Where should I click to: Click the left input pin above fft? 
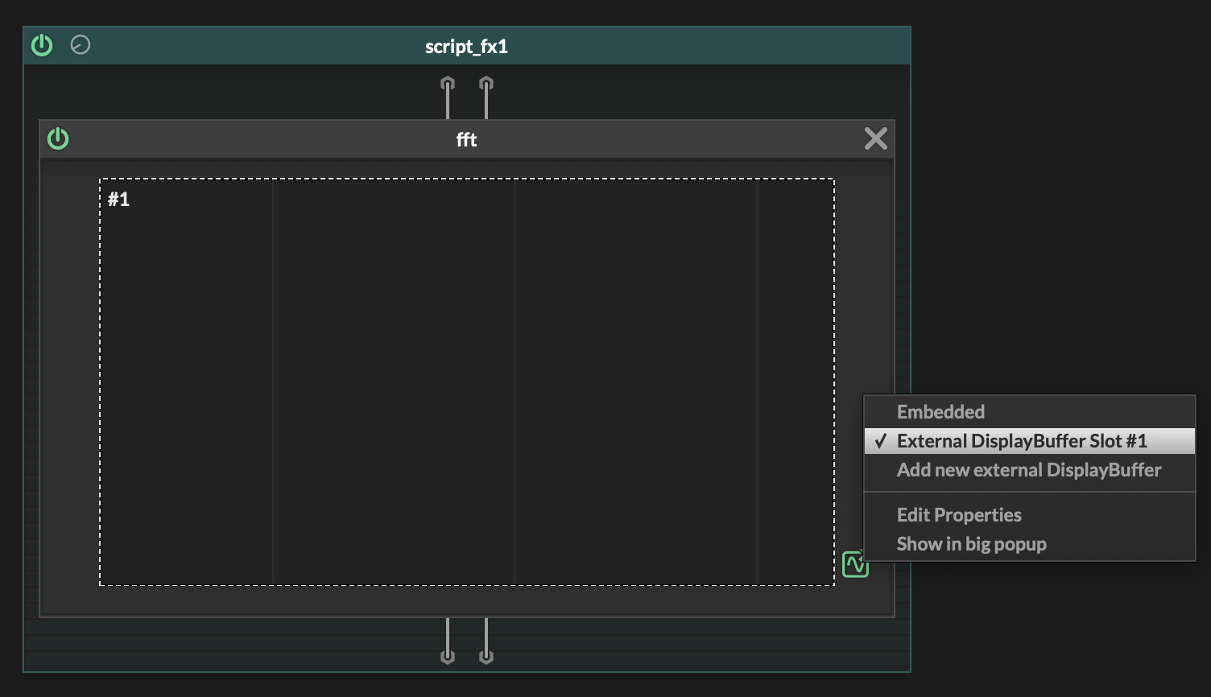point(448,85)
